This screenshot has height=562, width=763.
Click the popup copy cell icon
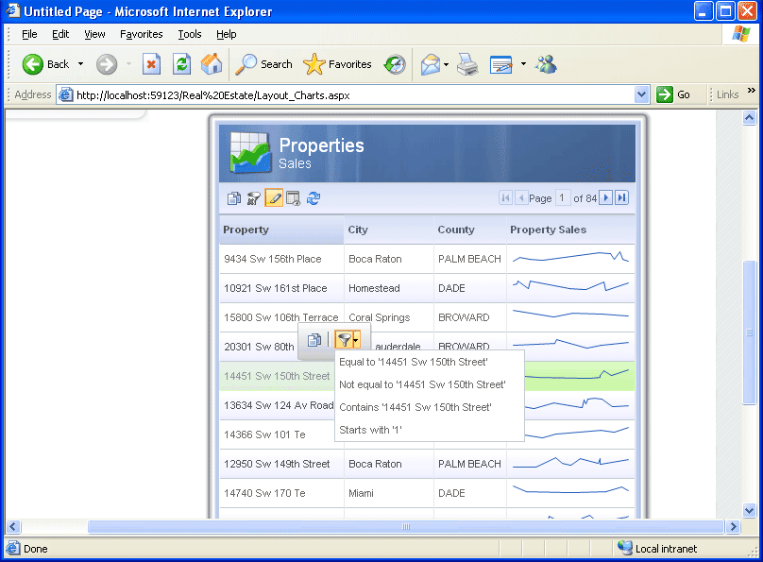click(314, 340)
